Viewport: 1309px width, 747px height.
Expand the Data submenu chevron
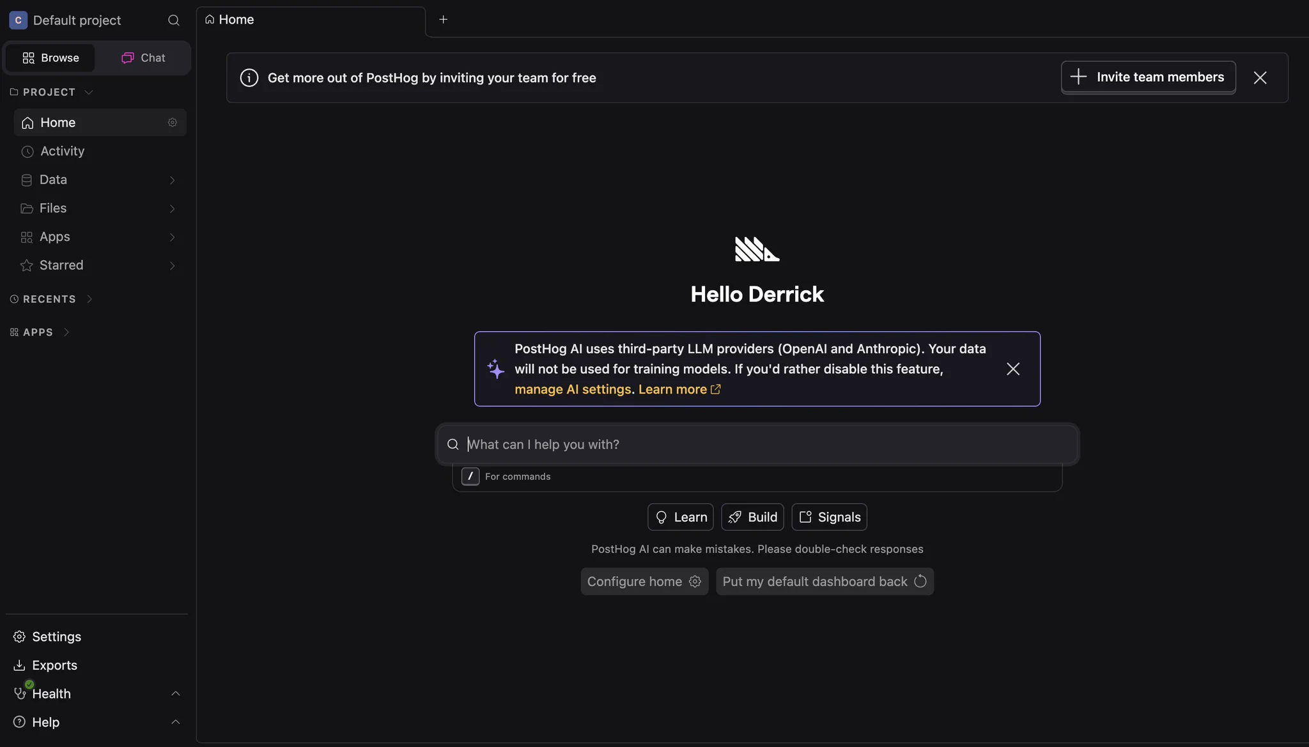(x=172, y=180)
